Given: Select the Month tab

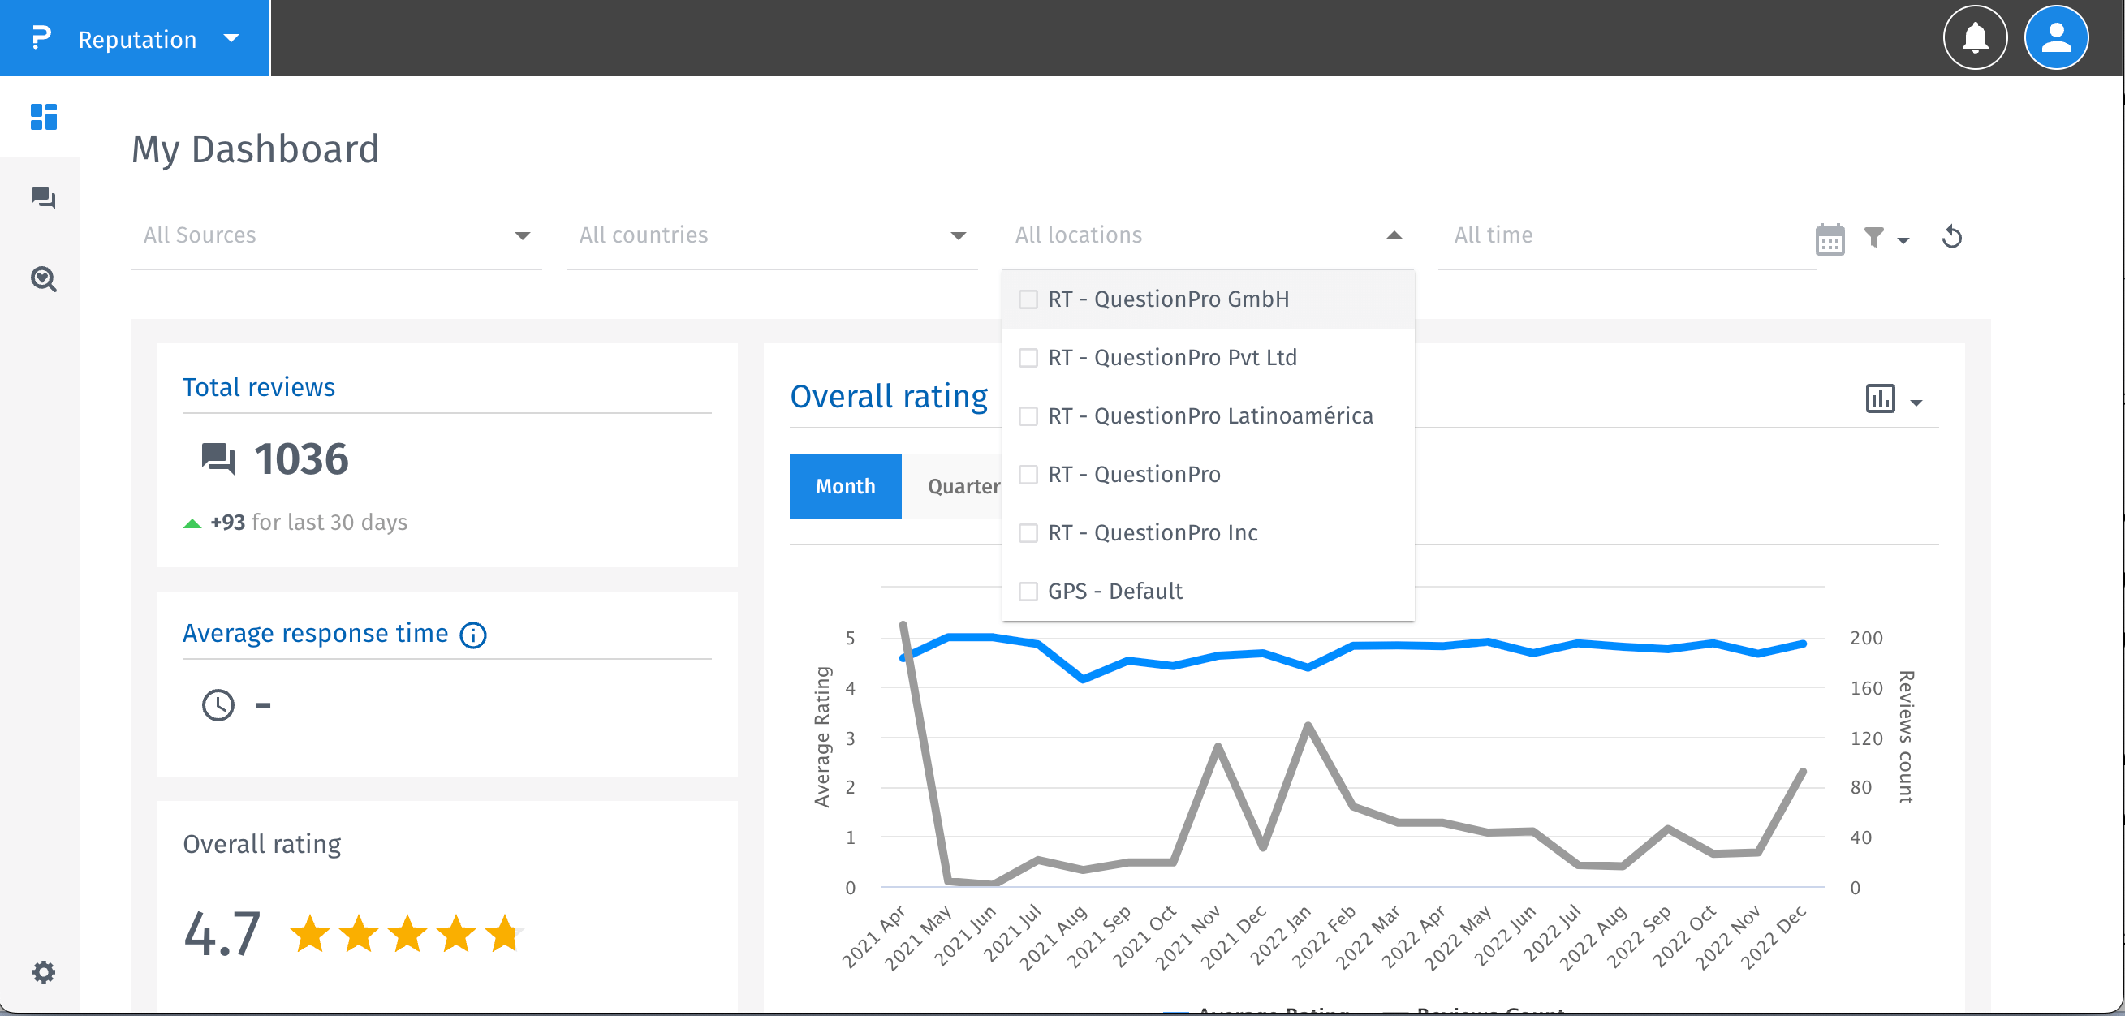Looking at the screenshot, I should point(845,487).
